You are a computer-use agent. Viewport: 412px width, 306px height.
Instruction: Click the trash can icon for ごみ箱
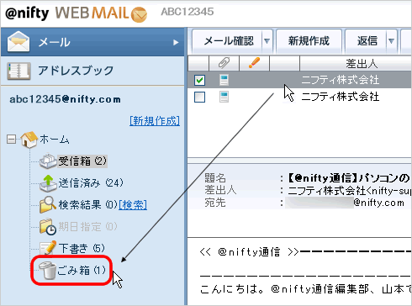tap(48, 271)
